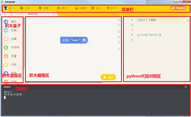Screen dimensions: 191x117
Task: Expand the 硬件 hardware dropdown menu
Action: (63, 8)
